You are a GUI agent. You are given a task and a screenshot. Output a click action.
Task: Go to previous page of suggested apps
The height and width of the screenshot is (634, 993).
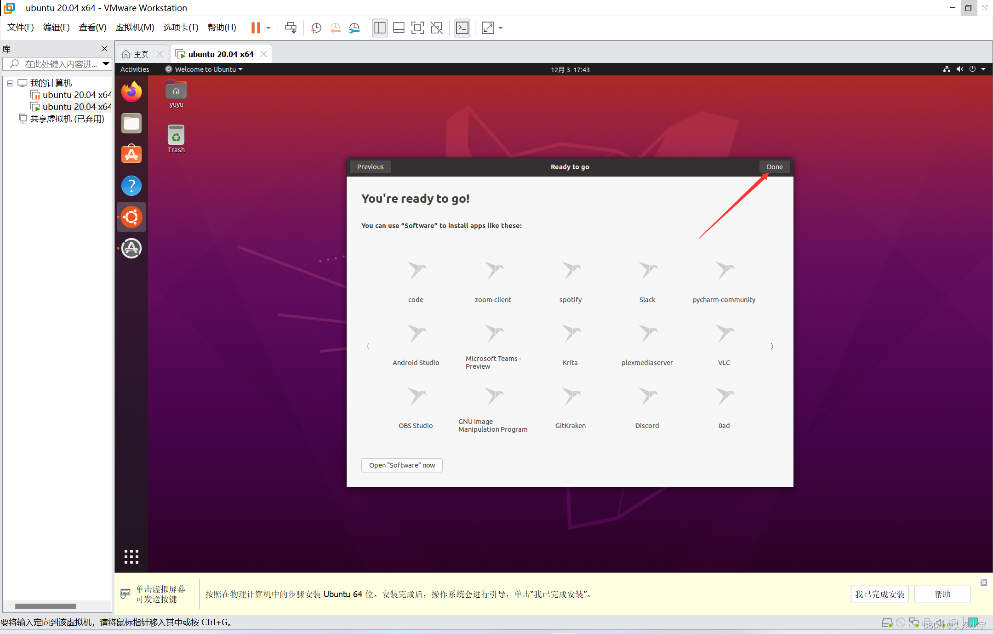point(368,346)
